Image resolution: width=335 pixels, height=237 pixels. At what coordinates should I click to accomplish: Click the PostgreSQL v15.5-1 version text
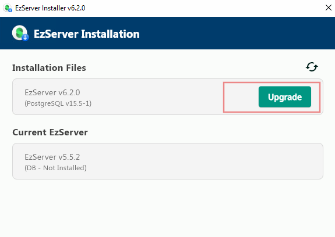click(x=58, y=103)
